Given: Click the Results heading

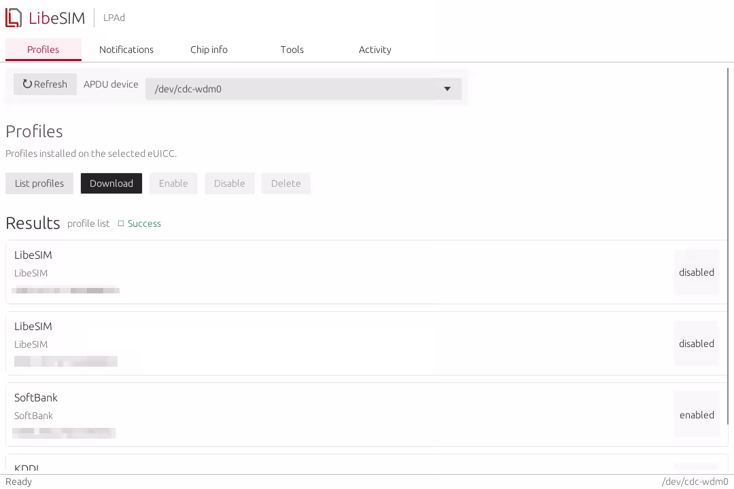Looking at the screenshot, I should click(33, 223).
